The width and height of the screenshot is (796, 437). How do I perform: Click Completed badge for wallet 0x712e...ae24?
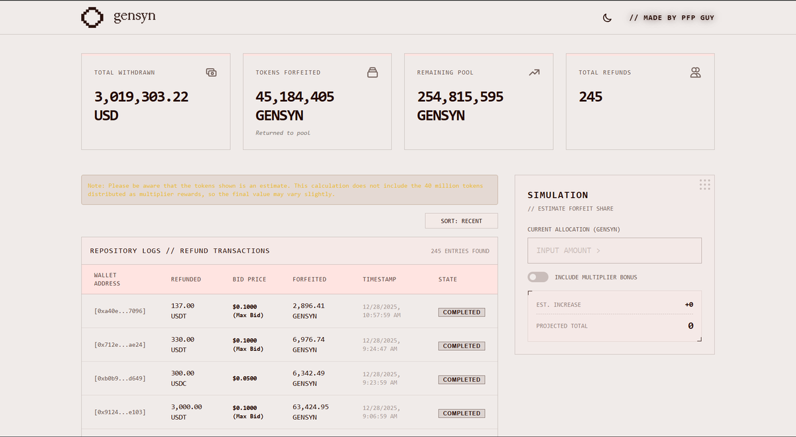462,346
